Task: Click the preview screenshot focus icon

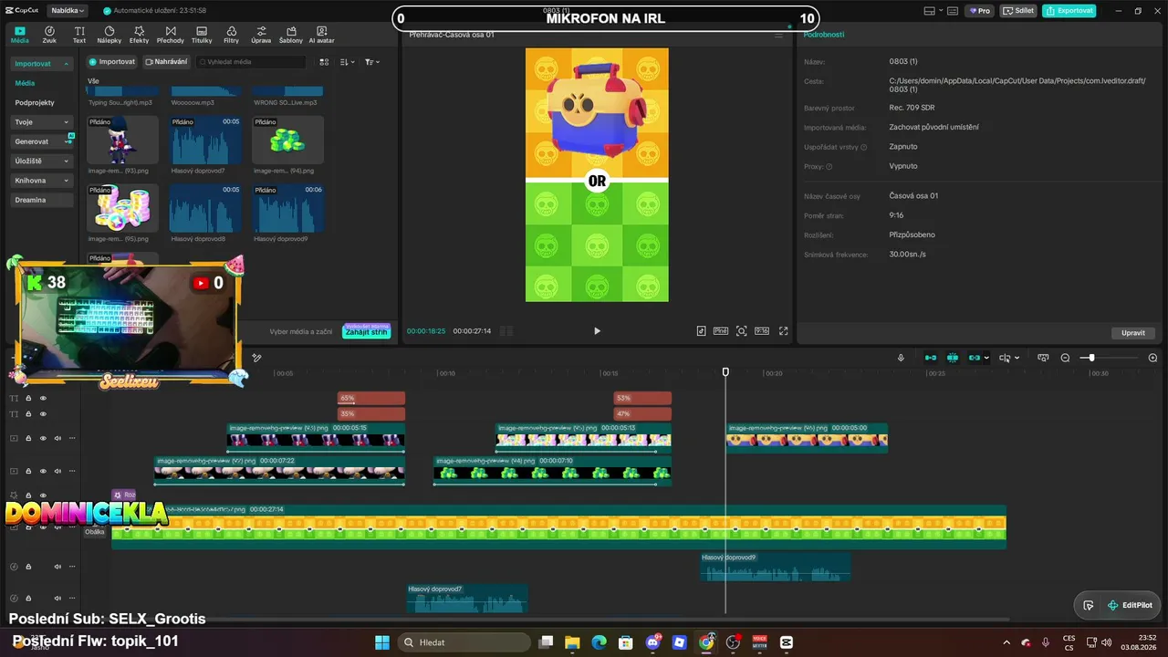Action: (742, 331)
